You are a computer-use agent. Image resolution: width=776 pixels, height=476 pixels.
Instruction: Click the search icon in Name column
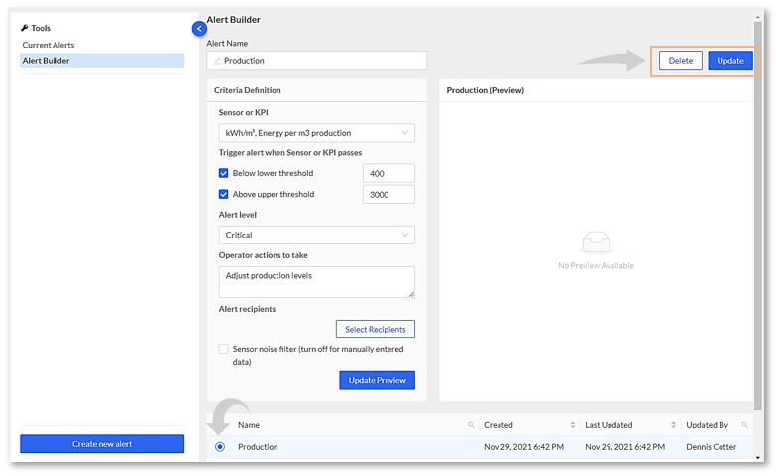471,425
